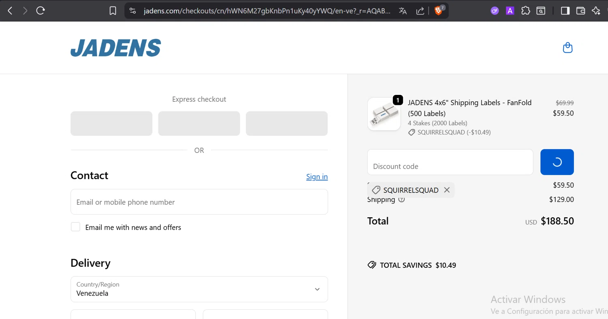Click the Sign in link

(x=317, y=177)
